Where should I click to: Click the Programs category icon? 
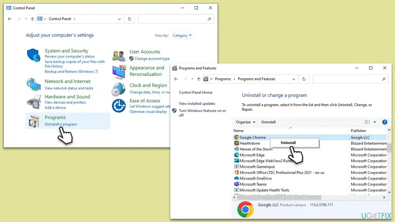[x=34, y=121]
